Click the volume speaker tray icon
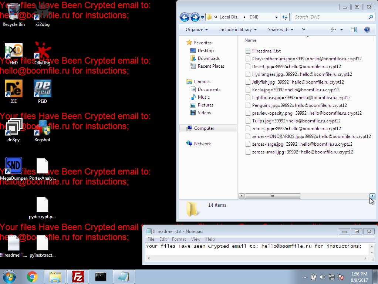The image size is (378, 284). point(323,277)
